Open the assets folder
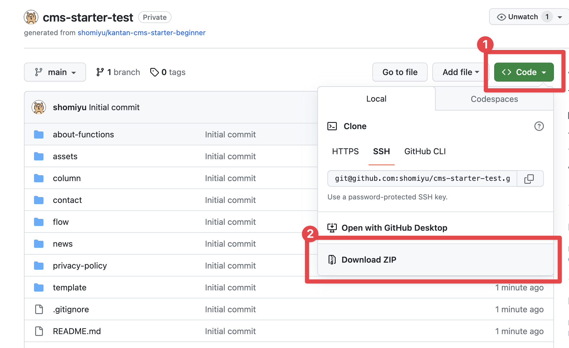The width and height of the screenshot is (569, 348). (x=65, y=157)
